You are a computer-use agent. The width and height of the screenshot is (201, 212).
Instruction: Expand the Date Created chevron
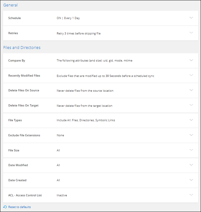191,180
